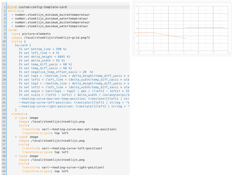Click 'type: picture-elements' line

31,34
